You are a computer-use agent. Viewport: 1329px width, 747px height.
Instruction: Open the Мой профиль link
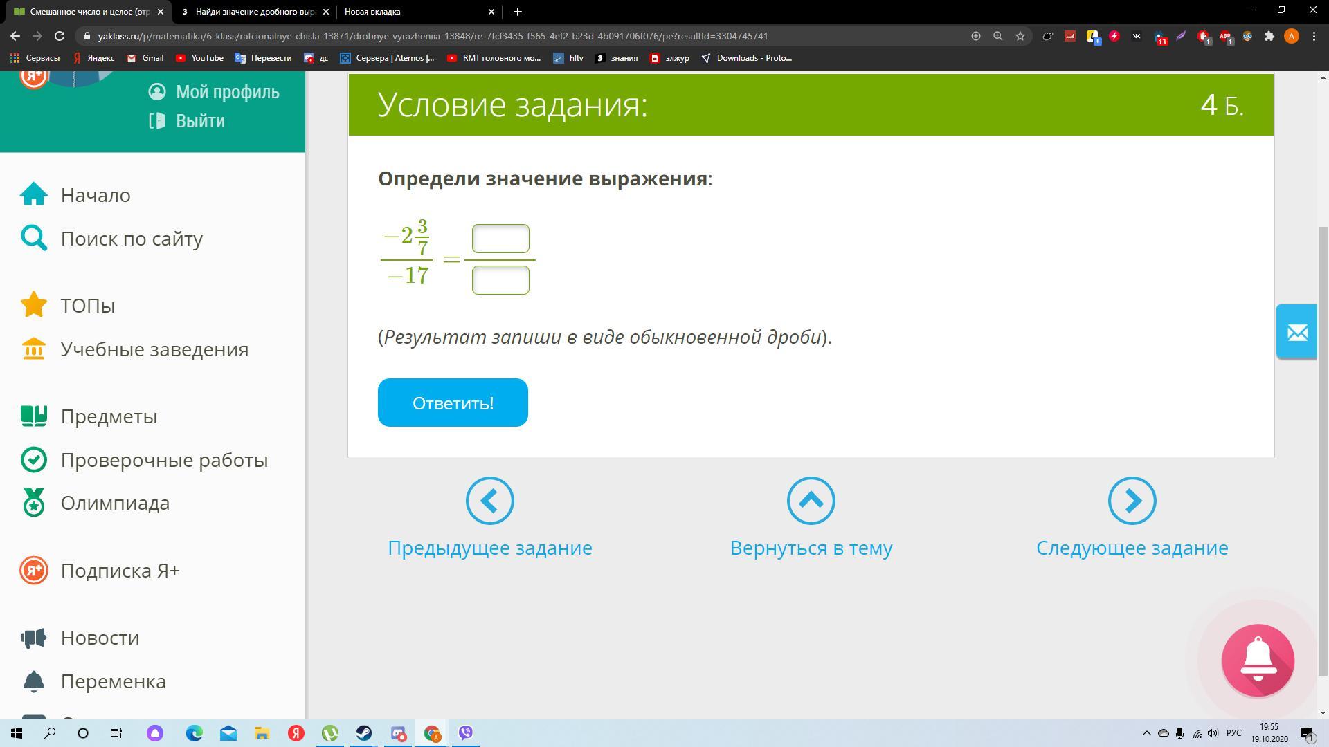(227, 92)
